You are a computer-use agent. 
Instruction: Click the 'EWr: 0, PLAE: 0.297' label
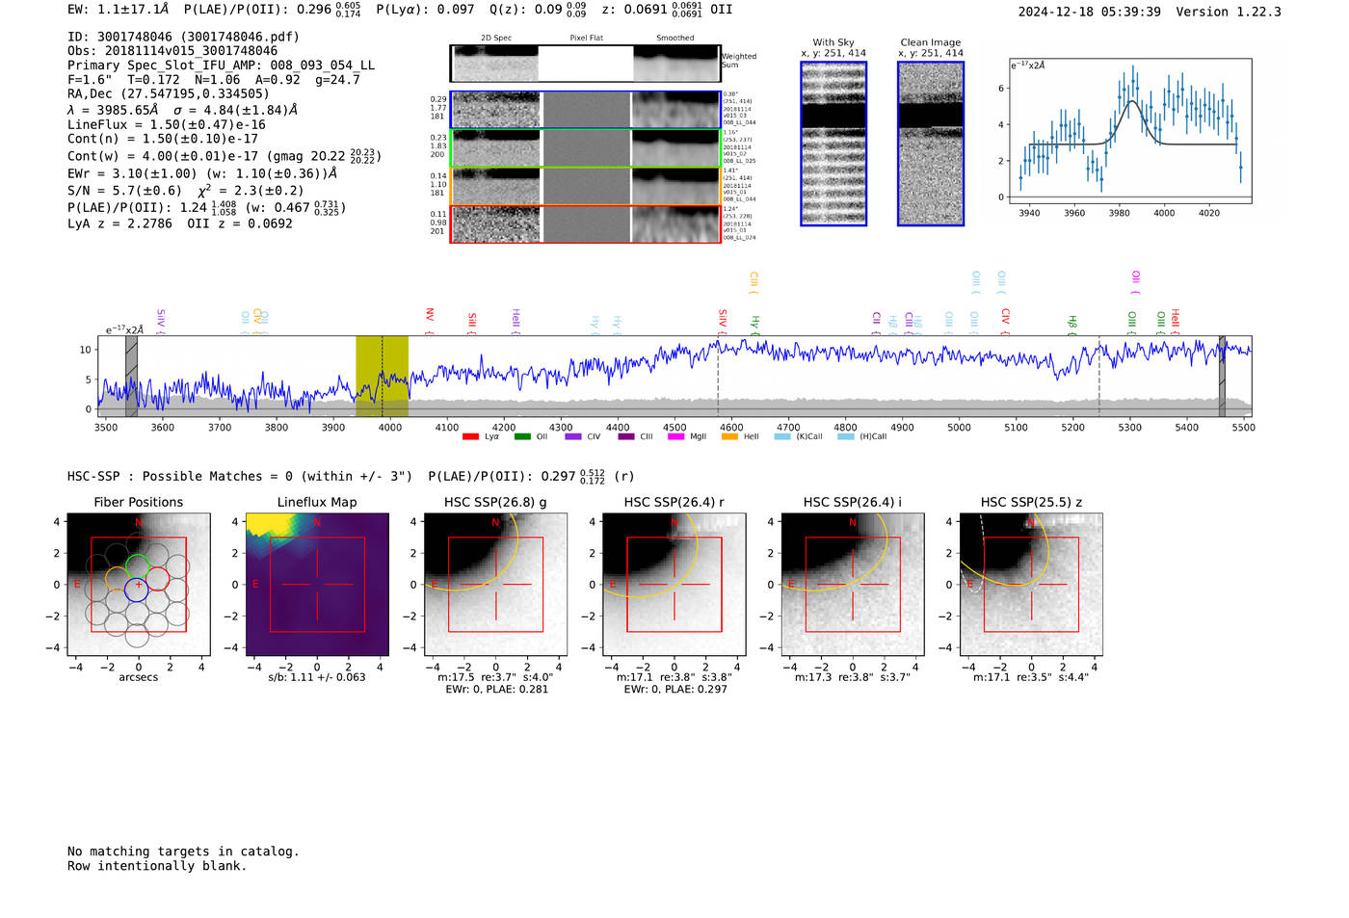pyautogui.click(x=674, y=689)
